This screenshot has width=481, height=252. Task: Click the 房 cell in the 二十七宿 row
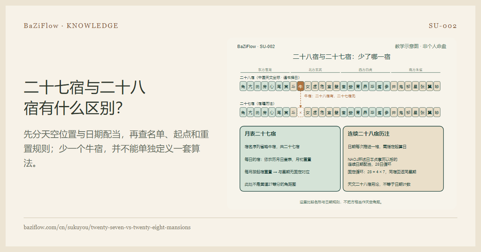click(x=265, y=112)
